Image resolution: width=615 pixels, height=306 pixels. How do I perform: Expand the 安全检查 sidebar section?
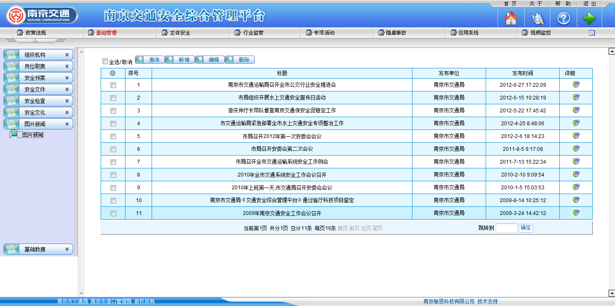point(38,101)
